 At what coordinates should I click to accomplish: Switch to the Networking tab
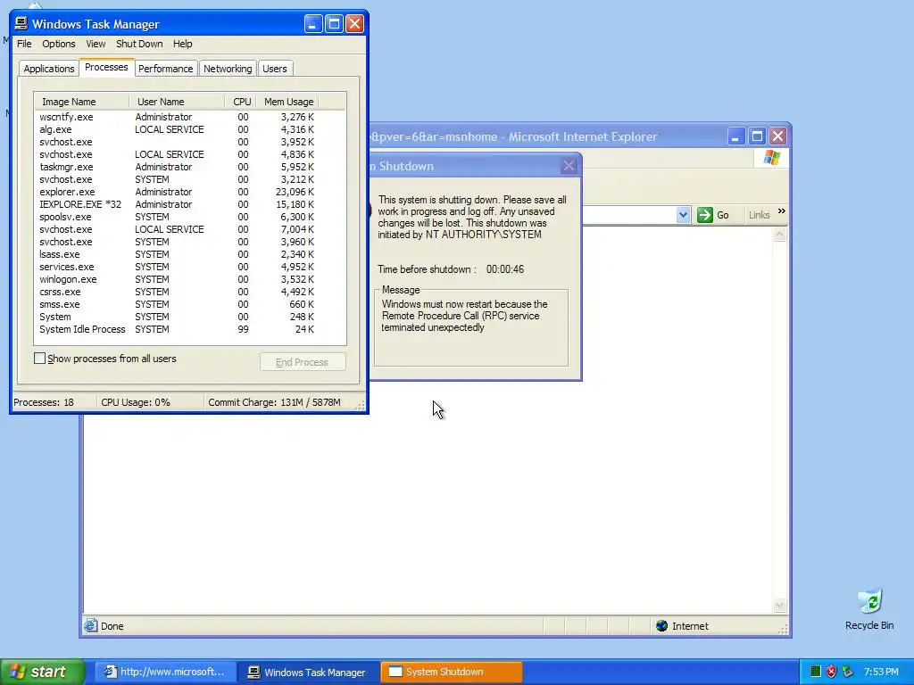[228, 69]
